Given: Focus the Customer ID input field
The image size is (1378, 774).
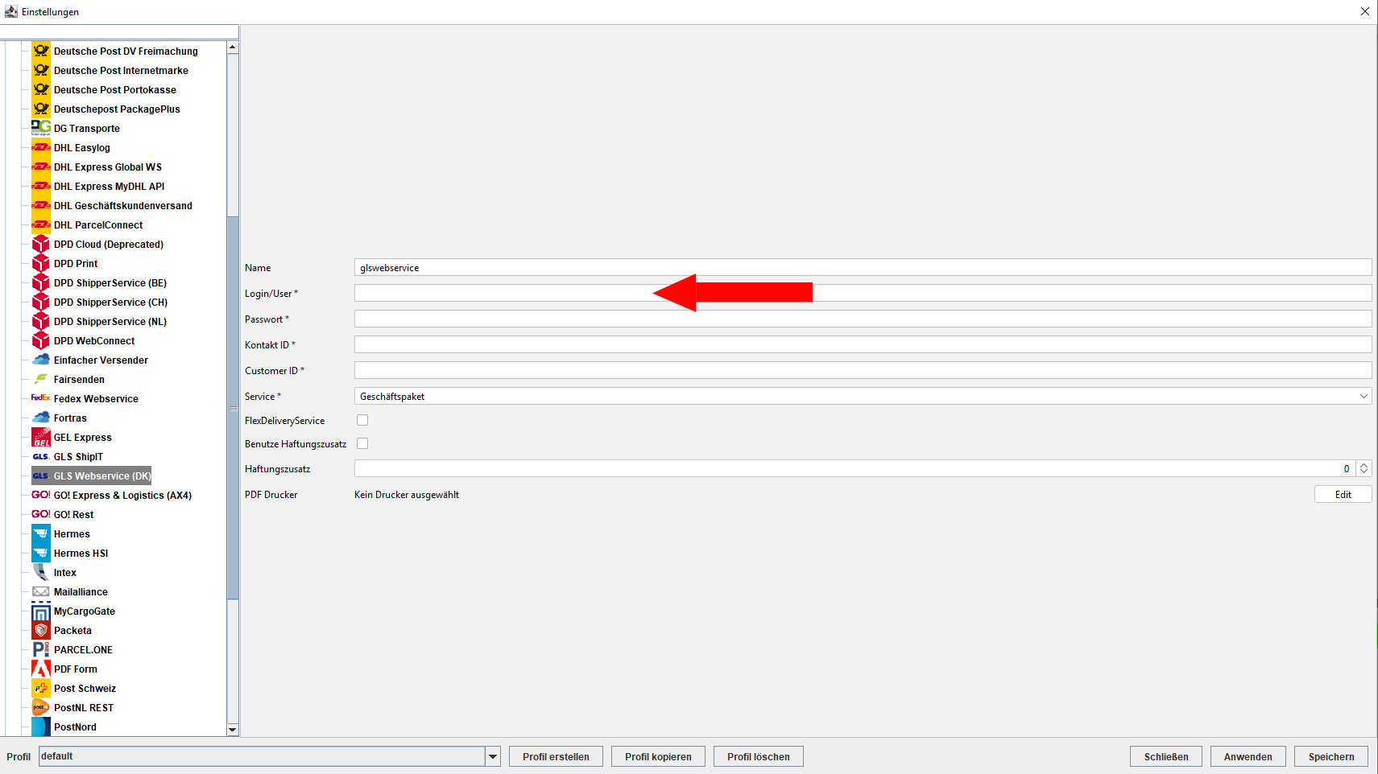Looking at the screenshot, I should [863, 370].
